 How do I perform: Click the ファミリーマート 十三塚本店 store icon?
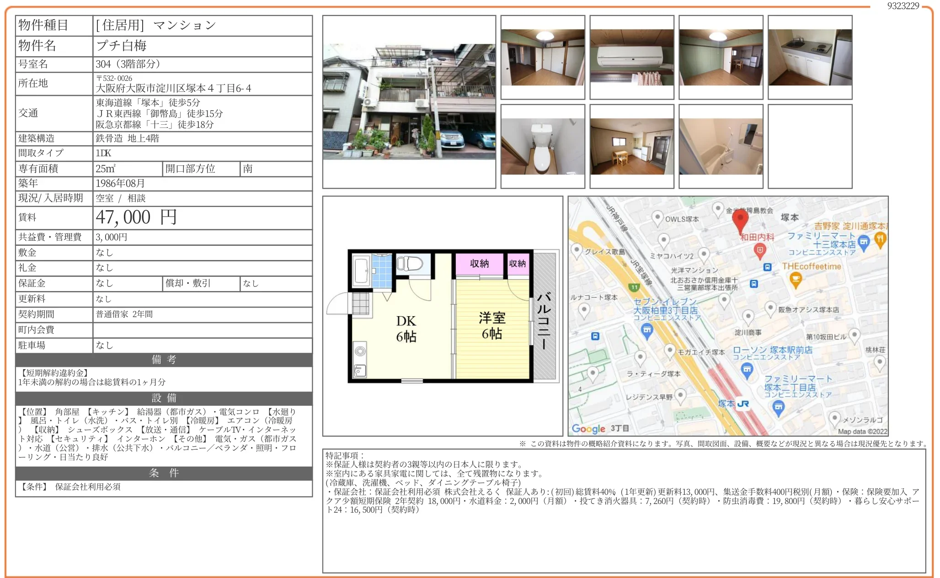tap(864, 242)
